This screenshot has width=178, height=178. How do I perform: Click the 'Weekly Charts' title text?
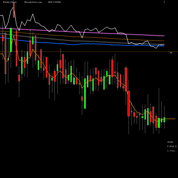(x=10, y=2)
